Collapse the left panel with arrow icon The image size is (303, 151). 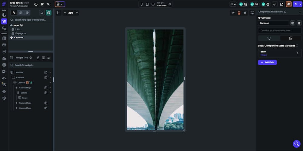pos(58,13)
